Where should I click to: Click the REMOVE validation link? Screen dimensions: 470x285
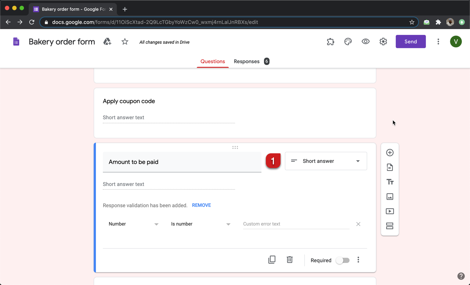(x=201, y=205)
